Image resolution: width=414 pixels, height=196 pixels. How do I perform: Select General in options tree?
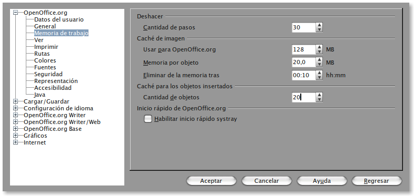[x=45, y=26]
